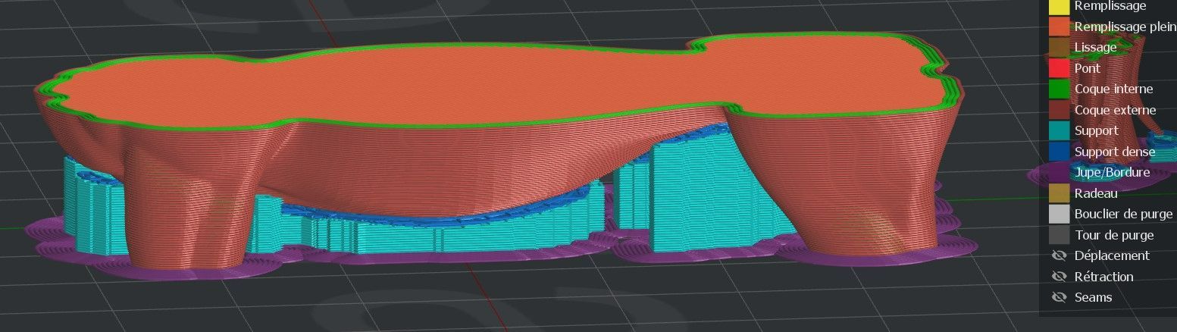
Task: Show Rétraction points via eye icon
Action: pyautogui.click(x=1059, y=277)
